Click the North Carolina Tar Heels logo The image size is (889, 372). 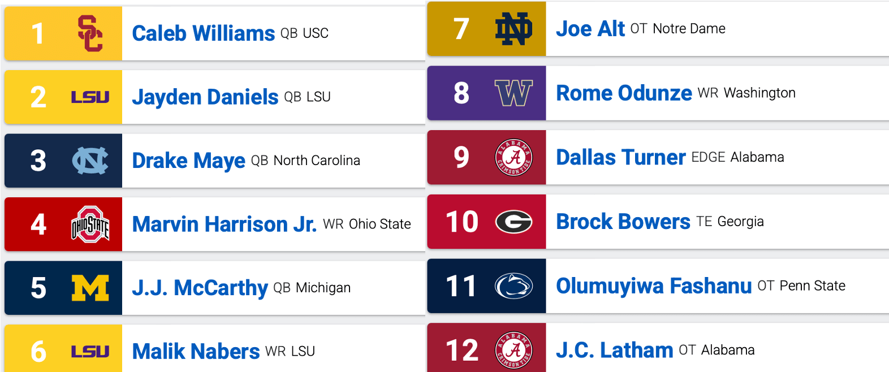[x=90, y=161]
